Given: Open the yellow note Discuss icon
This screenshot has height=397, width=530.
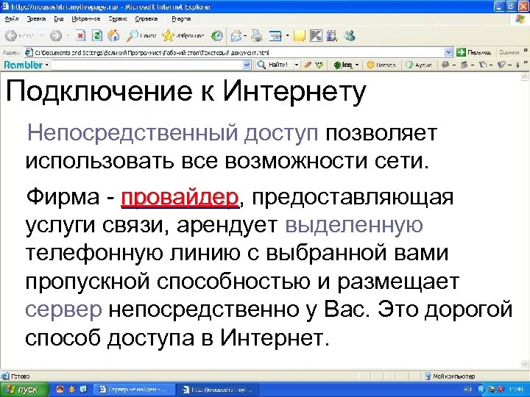Looking at the screenshot, I should coord(300,36).
